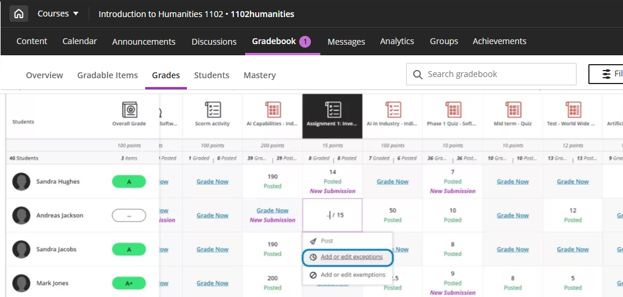Viewport: 623px width, 297px height.
Task: Choose Add or edit exceptions option
Action: (351, 257)
